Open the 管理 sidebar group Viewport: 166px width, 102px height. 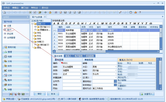16,52
